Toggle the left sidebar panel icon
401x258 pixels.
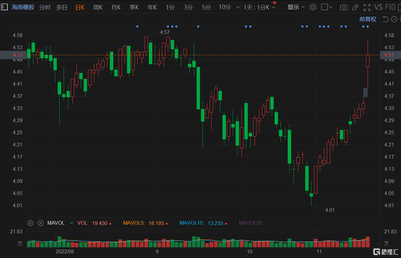pos(4,7)
